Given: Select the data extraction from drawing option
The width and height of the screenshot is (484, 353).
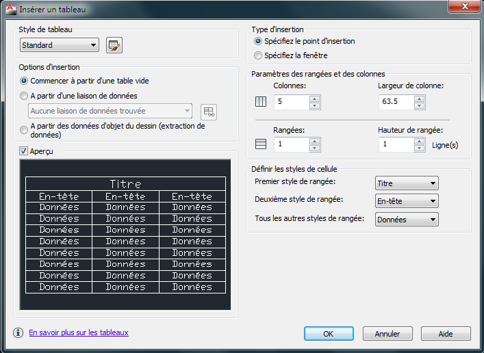Looking at the screenshot, I should (112, 130).
